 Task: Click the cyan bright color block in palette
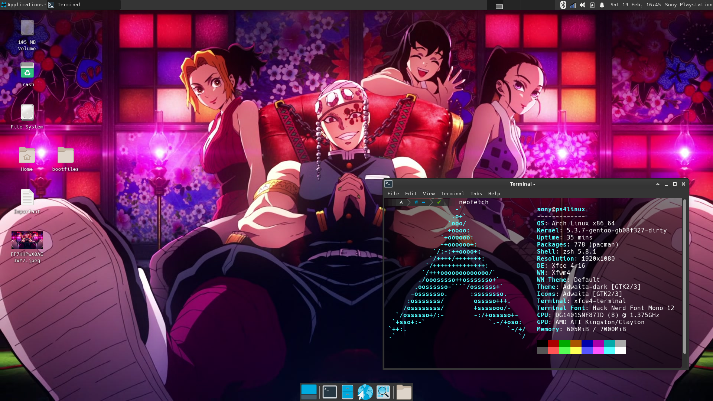point(609,350)
